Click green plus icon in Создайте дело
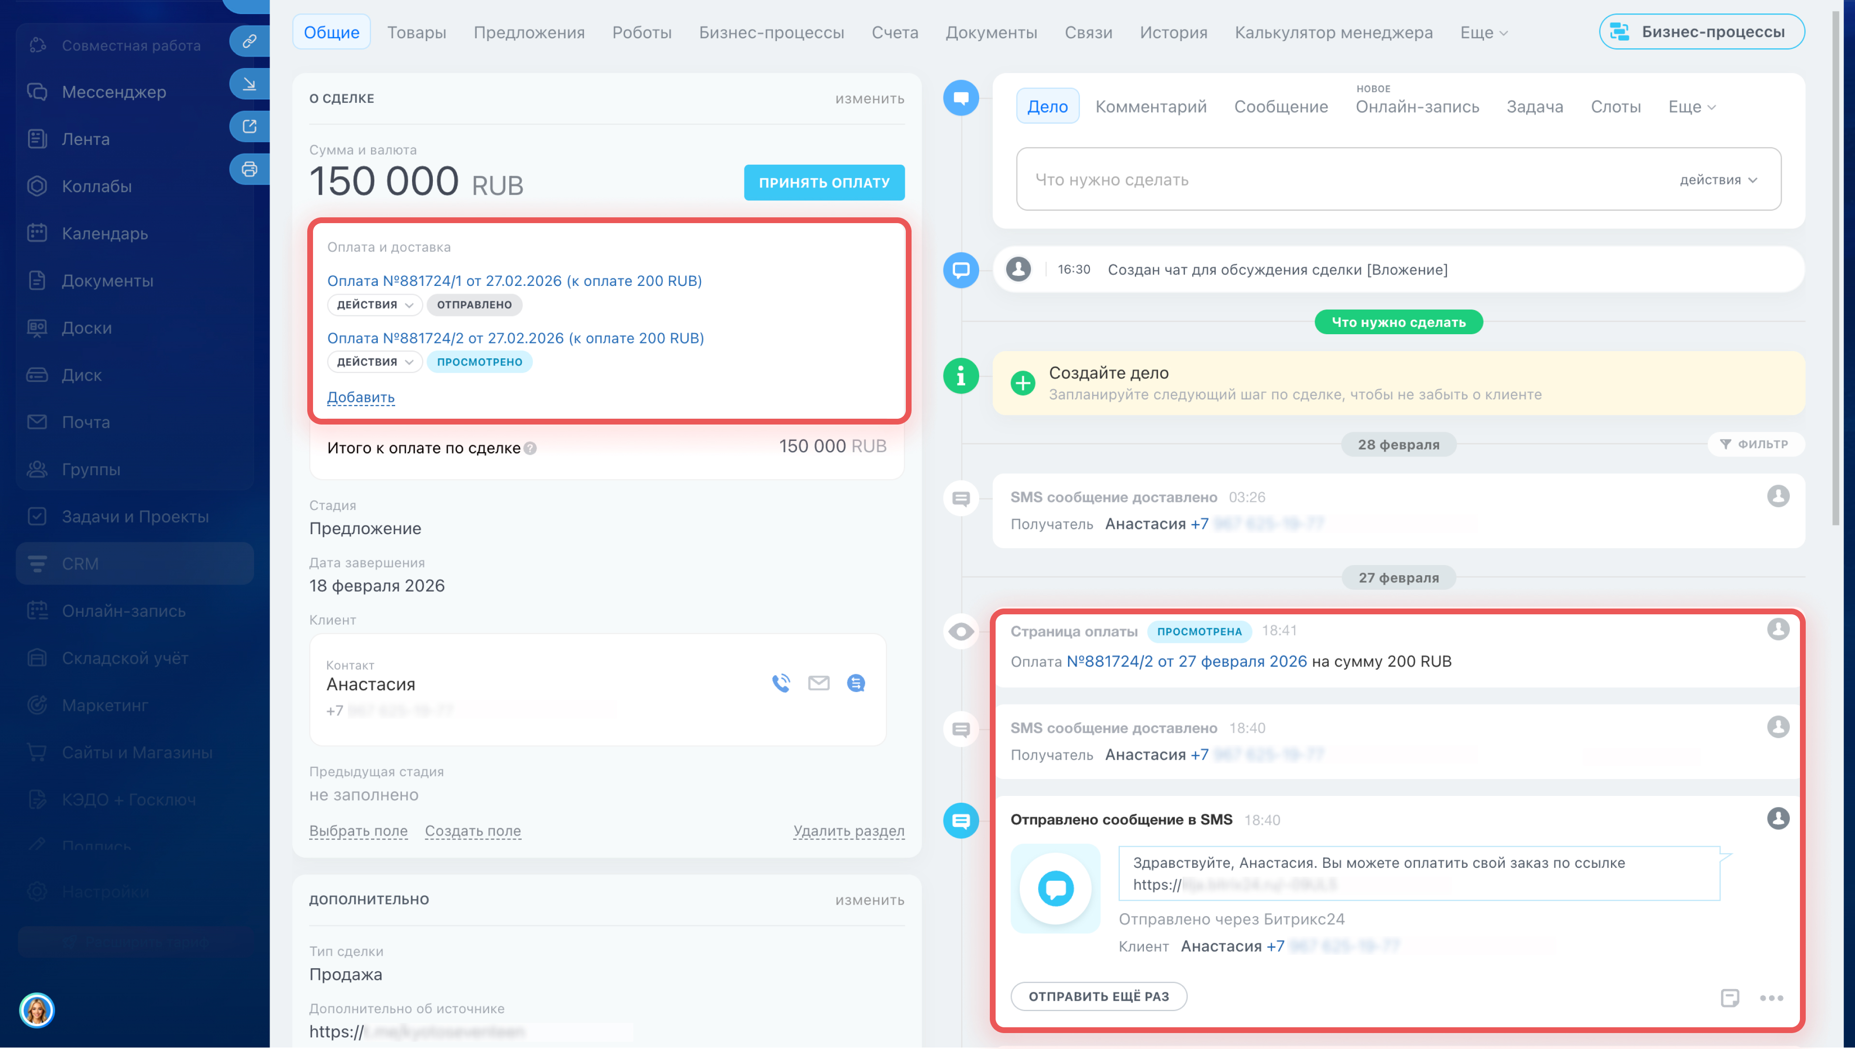Screen dimensions: 1855x1049 tap(1022, 383)
